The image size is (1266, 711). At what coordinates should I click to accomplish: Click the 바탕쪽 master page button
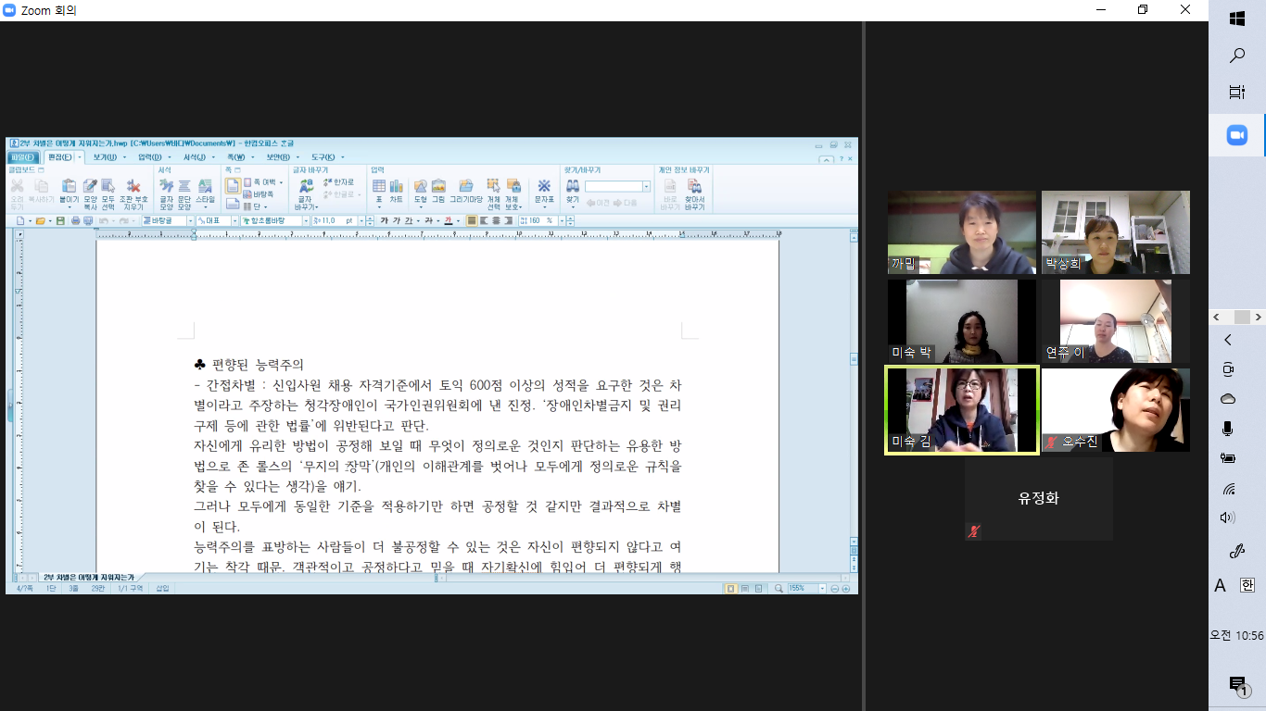coord(259,194)
